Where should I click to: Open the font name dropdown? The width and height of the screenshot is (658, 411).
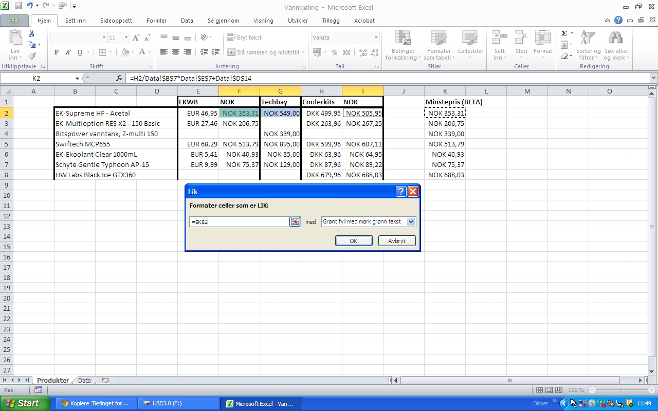click(103, 38)
